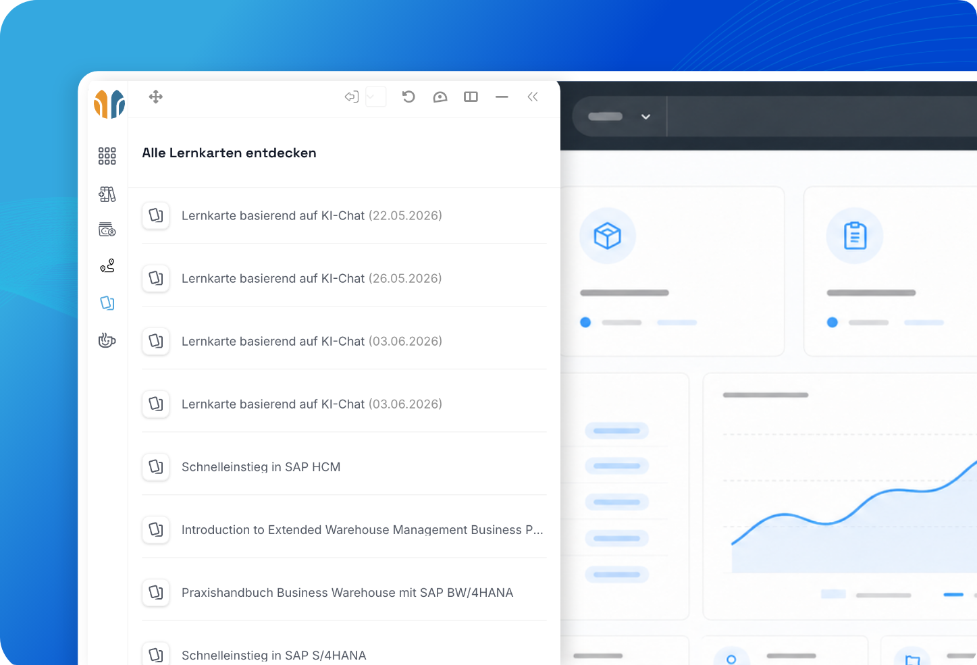Viewport: 977px width, 665px height.
Task: Open the library books icon in sidebar
Action: coord(107,194)
